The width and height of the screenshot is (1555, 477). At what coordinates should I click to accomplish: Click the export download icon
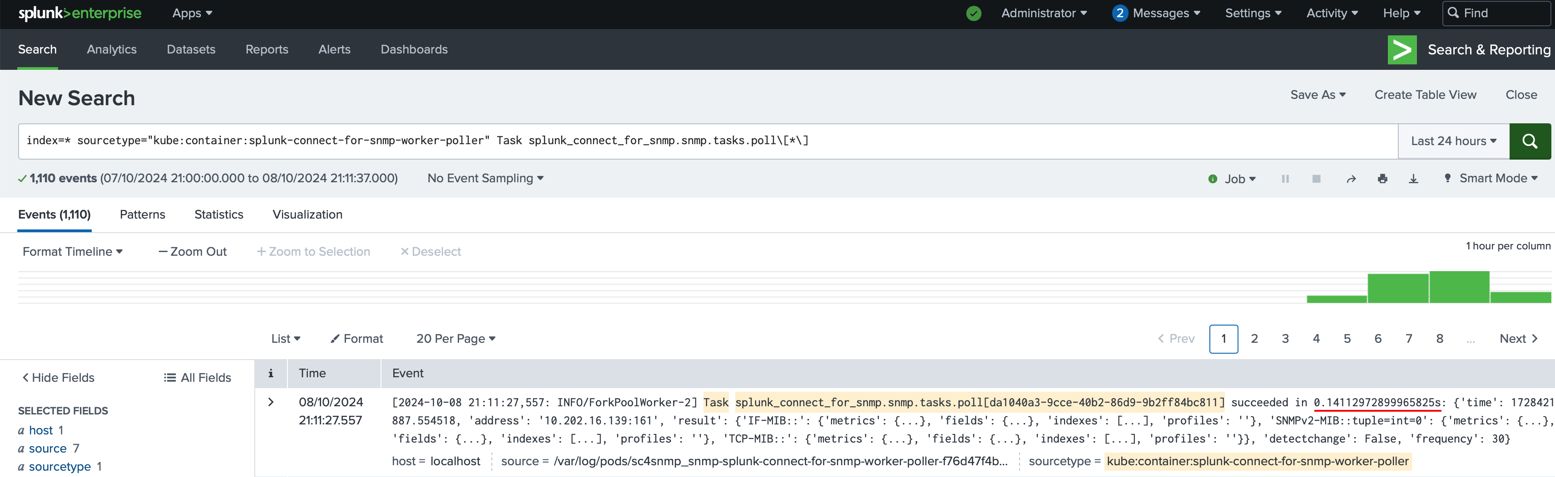1413,179
